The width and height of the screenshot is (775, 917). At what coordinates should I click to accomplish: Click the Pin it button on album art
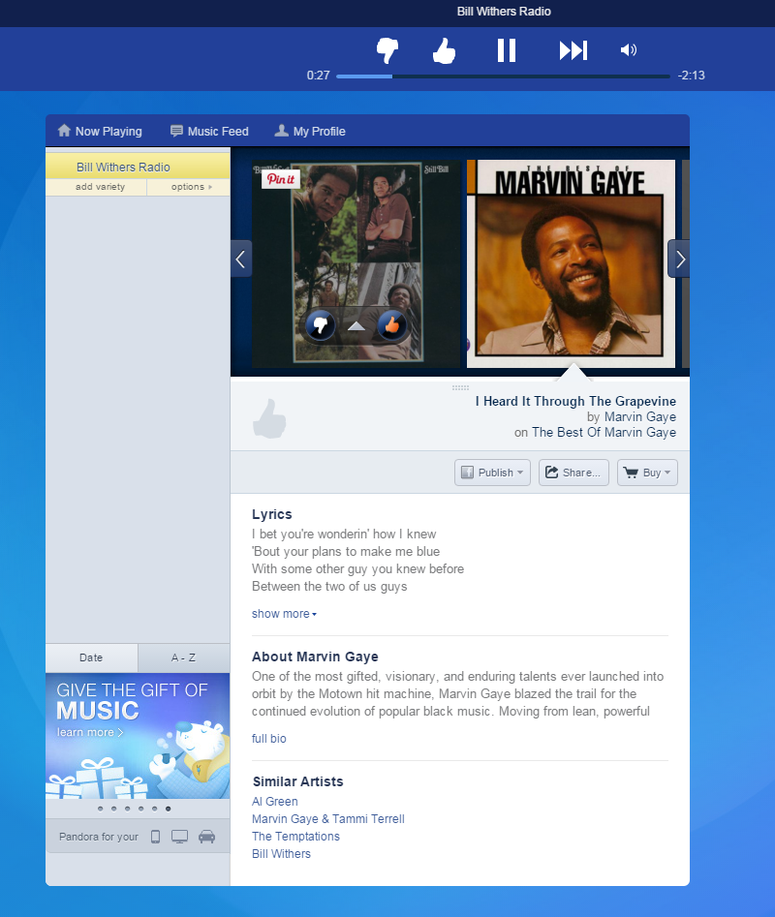(281, 179)
